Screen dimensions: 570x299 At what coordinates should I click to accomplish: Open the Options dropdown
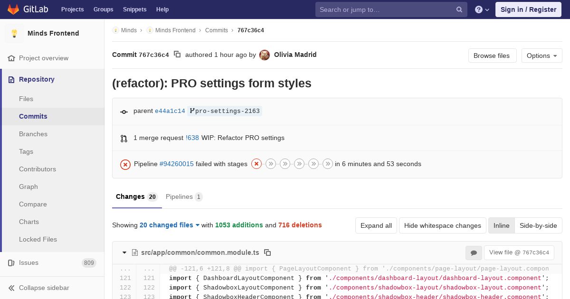(541, 56)
